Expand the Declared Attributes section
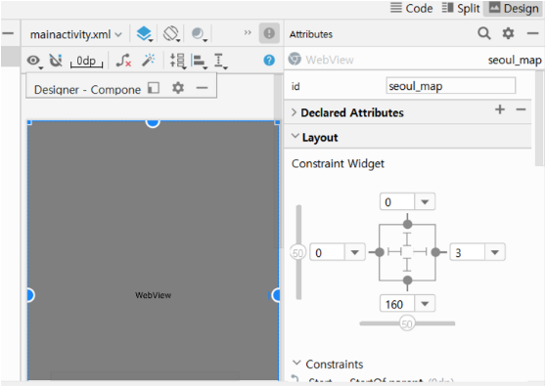The width and height of the screenshot is (545, 386). coord(294,112)
